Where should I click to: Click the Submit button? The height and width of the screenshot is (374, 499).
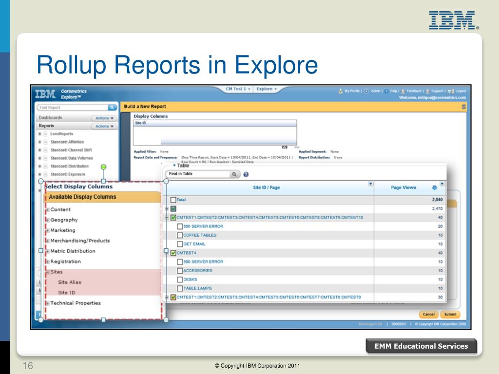[450, 314]
